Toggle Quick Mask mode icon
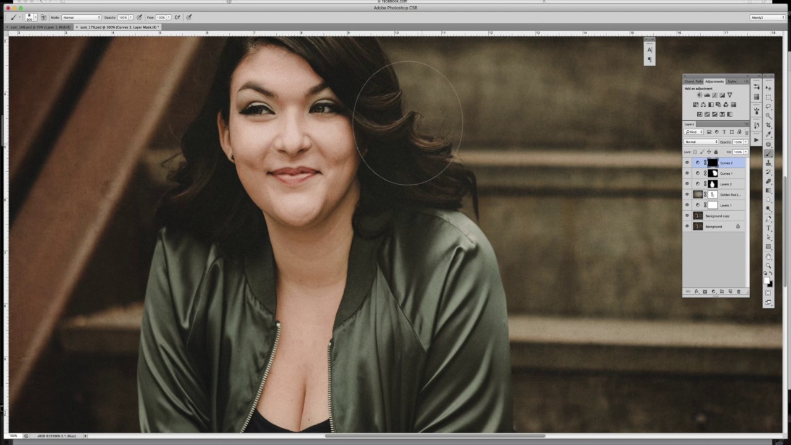 click(x=769, y=294)
